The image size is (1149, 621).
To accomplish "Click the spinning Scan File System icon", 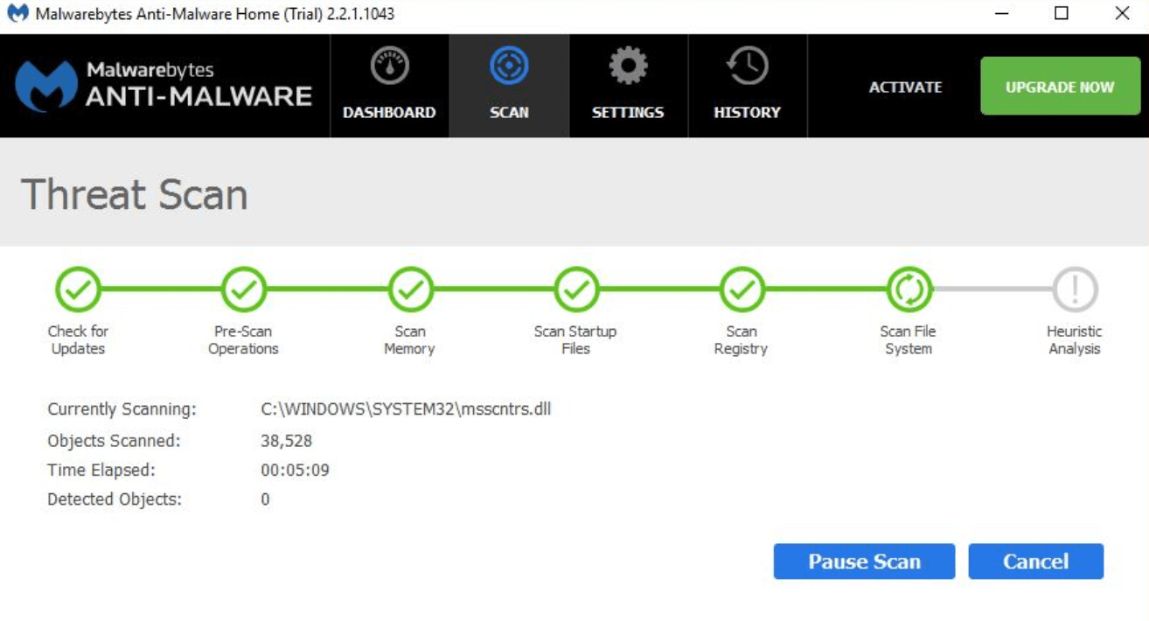I will (909, 290).
